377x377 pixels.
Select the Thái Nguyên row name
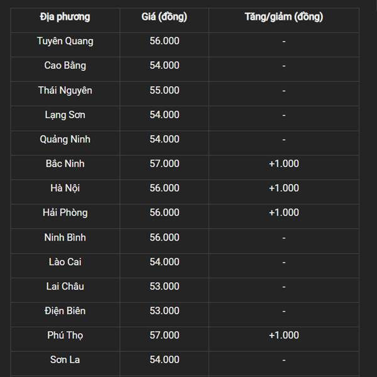click(65, 90)
